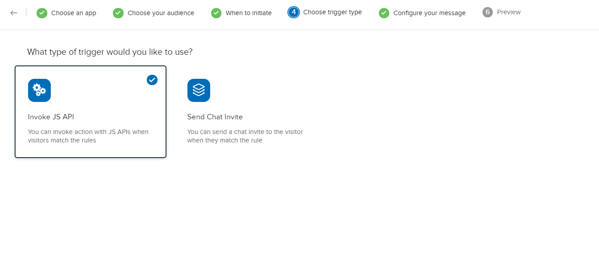Click the Invoke JS API title
Image resolution: width=599 pixels, height=272 pixels.
51,117
